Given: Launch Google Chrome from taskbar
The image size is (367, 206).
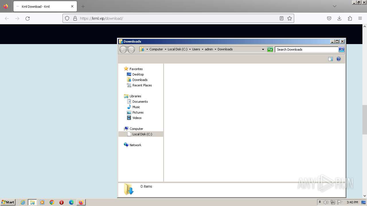Looking at the screenshot, I should tap(52, 202).
